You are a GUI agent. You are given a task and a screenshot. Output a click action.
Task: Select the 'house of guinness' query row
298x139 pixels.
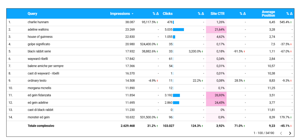pyautogui.click(x=40, y=37)
